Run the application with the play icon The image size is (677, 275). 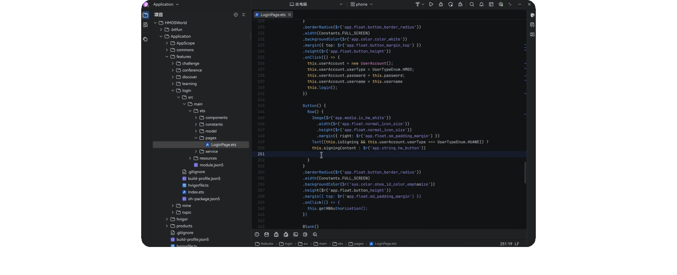pos(431,4)
